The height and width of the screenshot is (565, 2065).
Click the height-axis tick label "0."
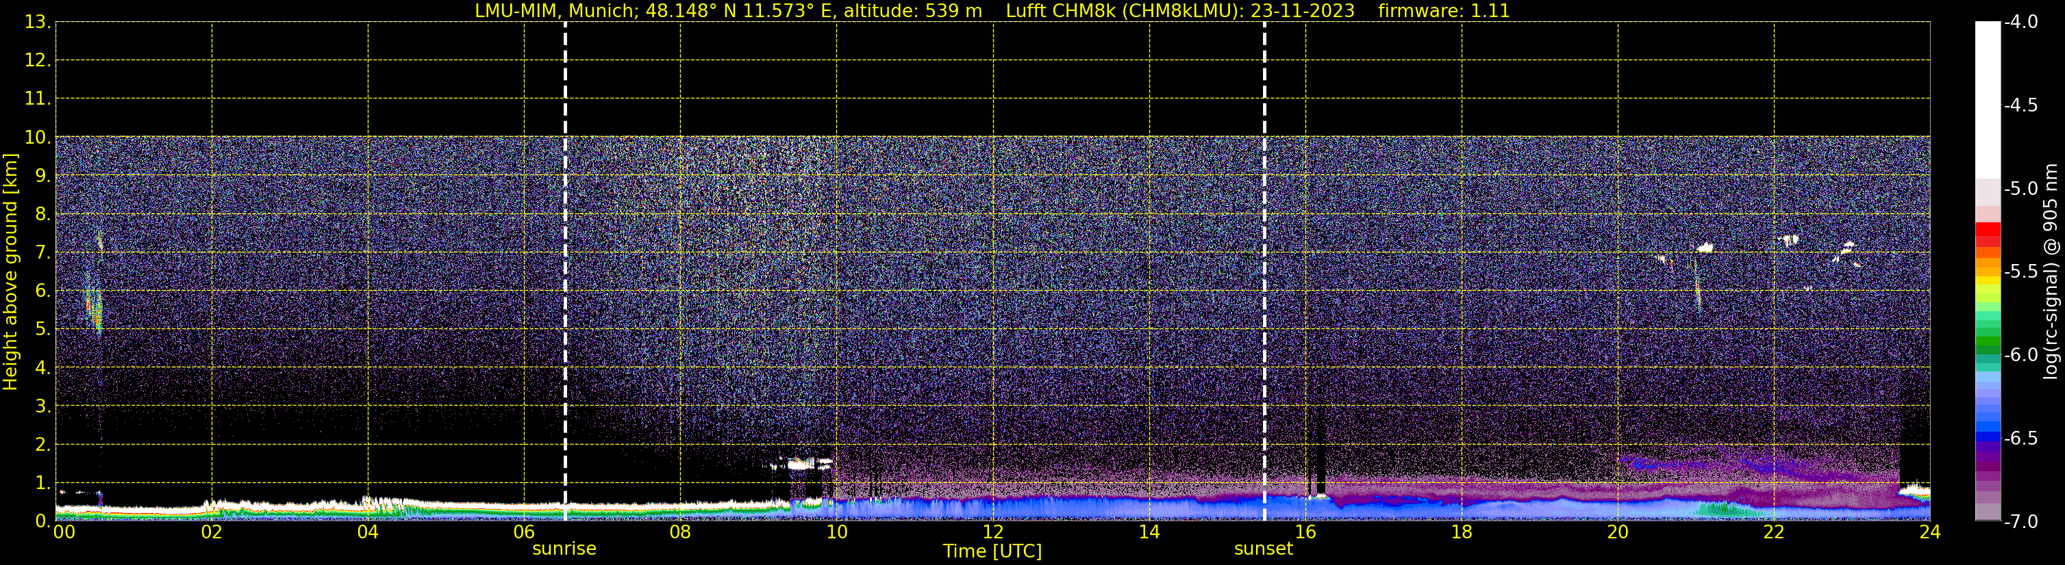pos(42,521)
